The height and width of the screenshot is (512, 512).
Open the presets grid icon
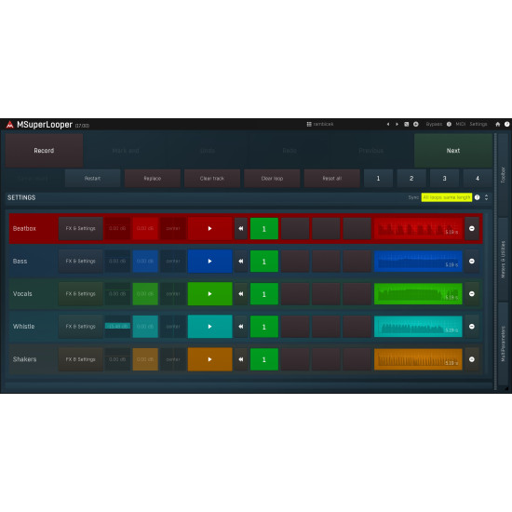click(x=309, y=124)
